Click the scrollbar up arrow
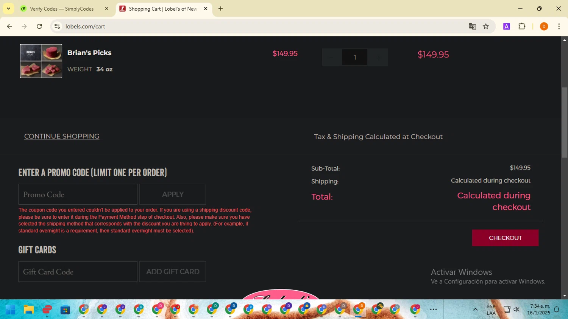 pyautogui.click(x=565, y=40)
